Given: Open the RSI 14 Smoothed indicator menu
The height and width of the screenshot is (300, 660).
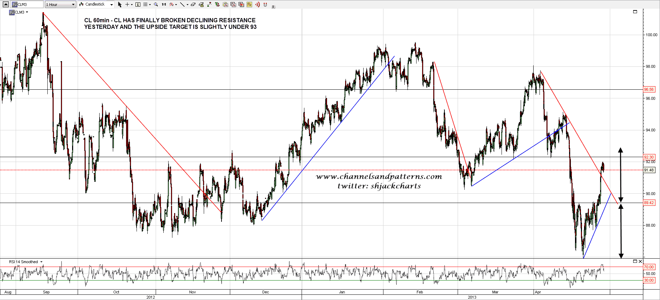Looking at the screenshot, I should coord(41,262).
